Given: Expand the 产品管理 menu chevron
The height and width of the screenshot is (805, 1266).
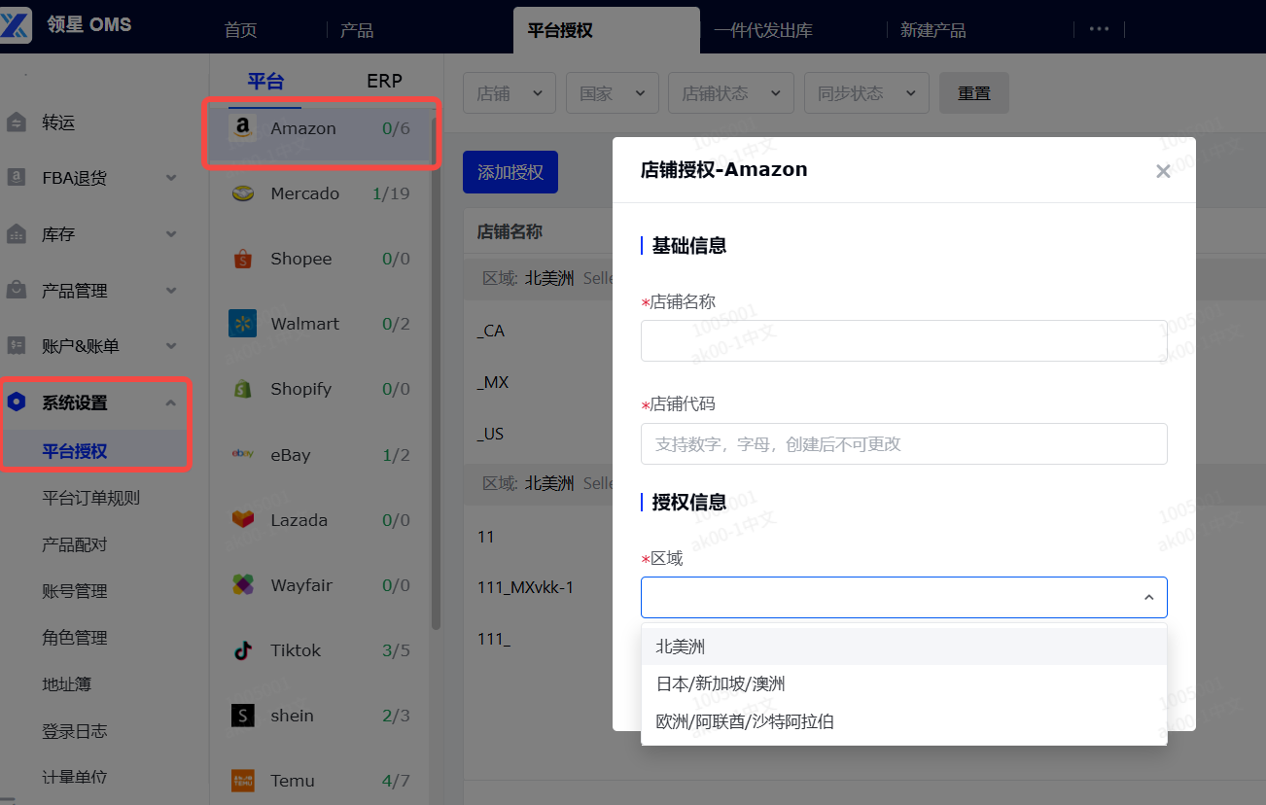Looking at the screenshot, I should coord(171,291).
